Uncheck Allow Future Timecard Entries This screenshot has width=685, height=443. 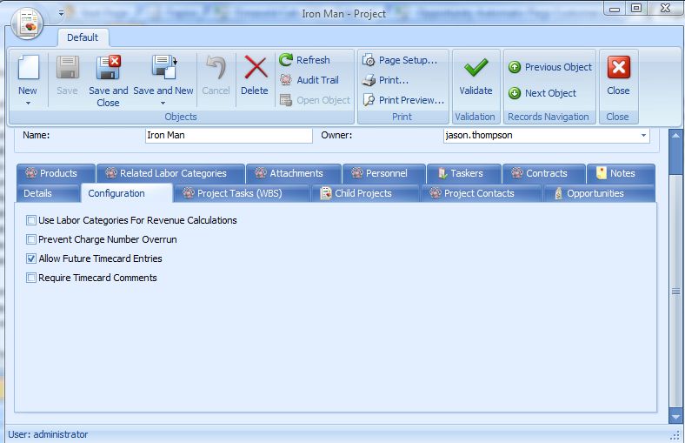pos(31,258)
